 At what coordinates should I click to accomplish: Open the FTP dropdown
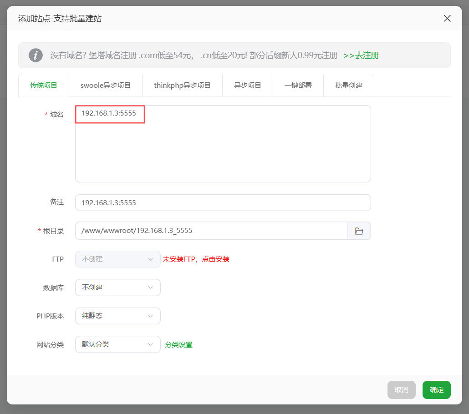(x=117, y=259)
